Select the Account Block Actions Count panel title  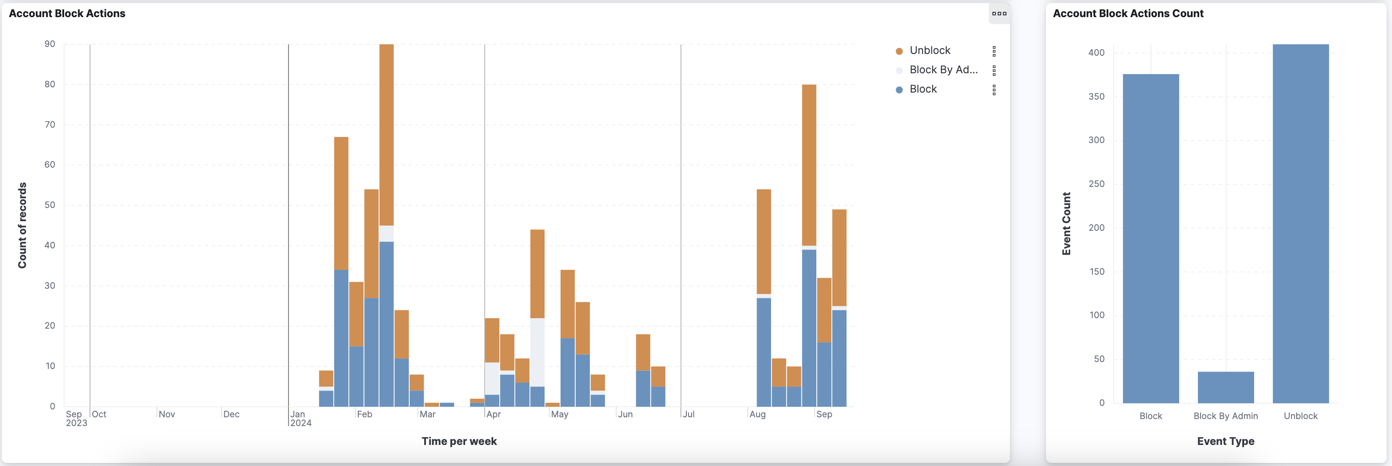1129,13
